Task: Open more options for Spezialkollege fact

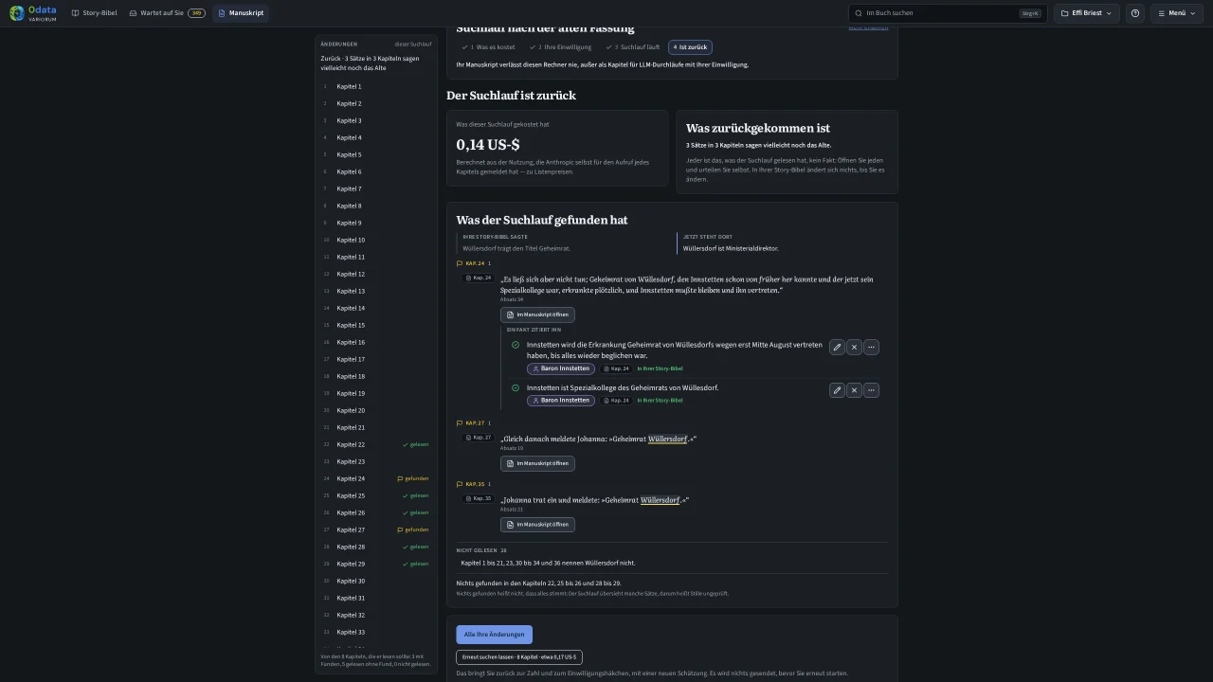Action: point(871,390)
